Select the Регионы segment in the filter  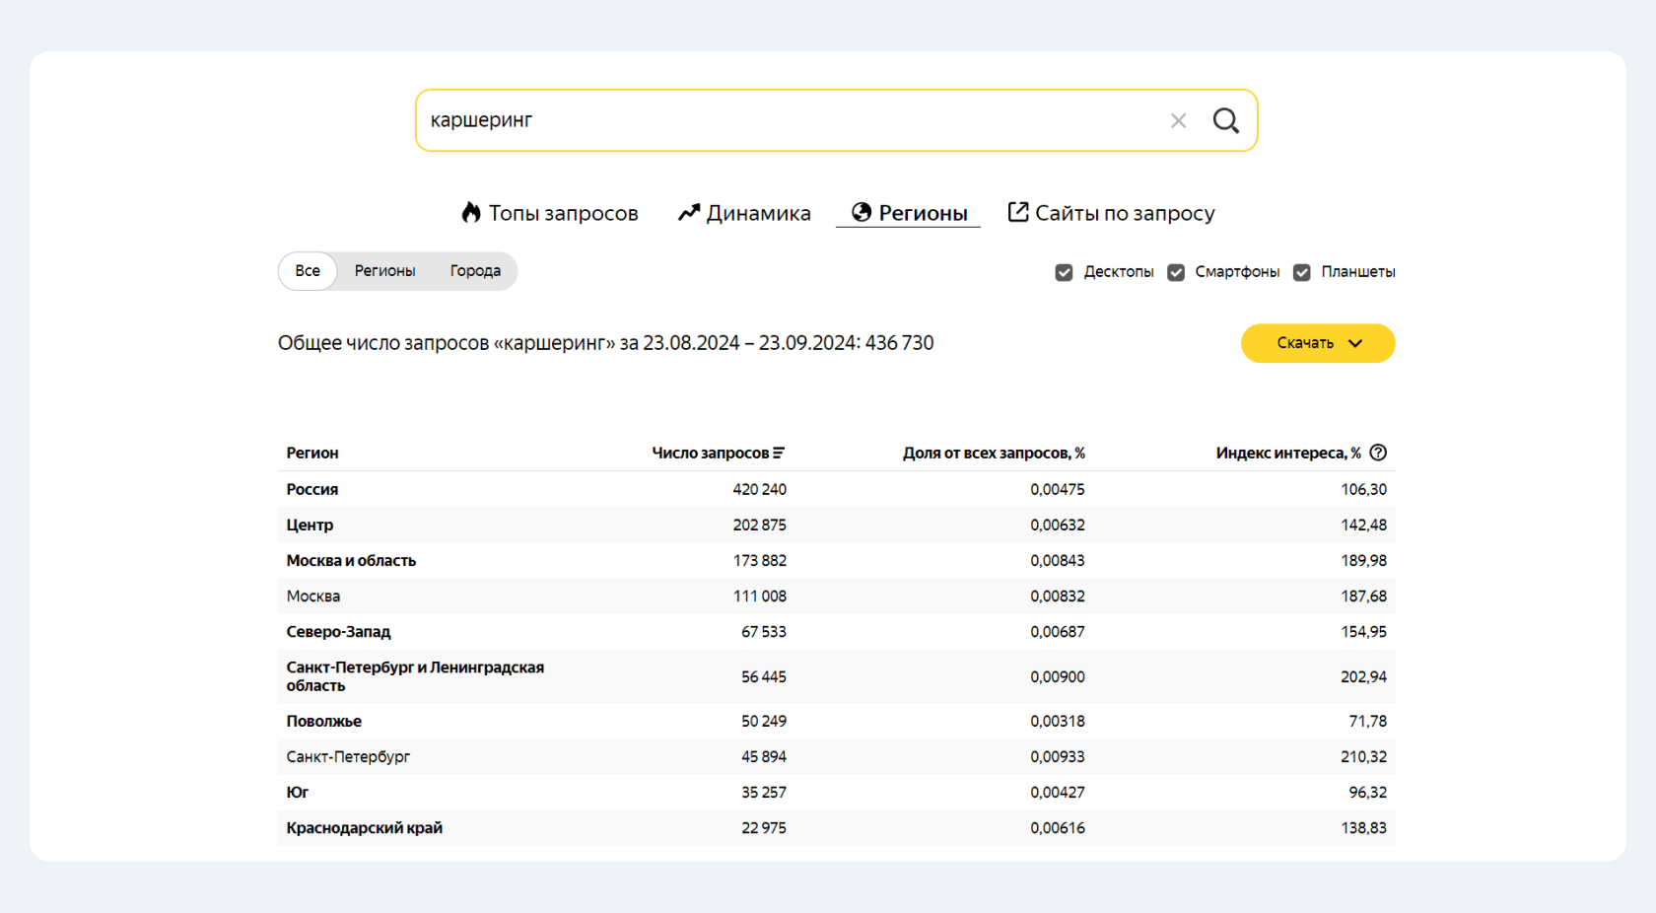click(x=384, y=270)
